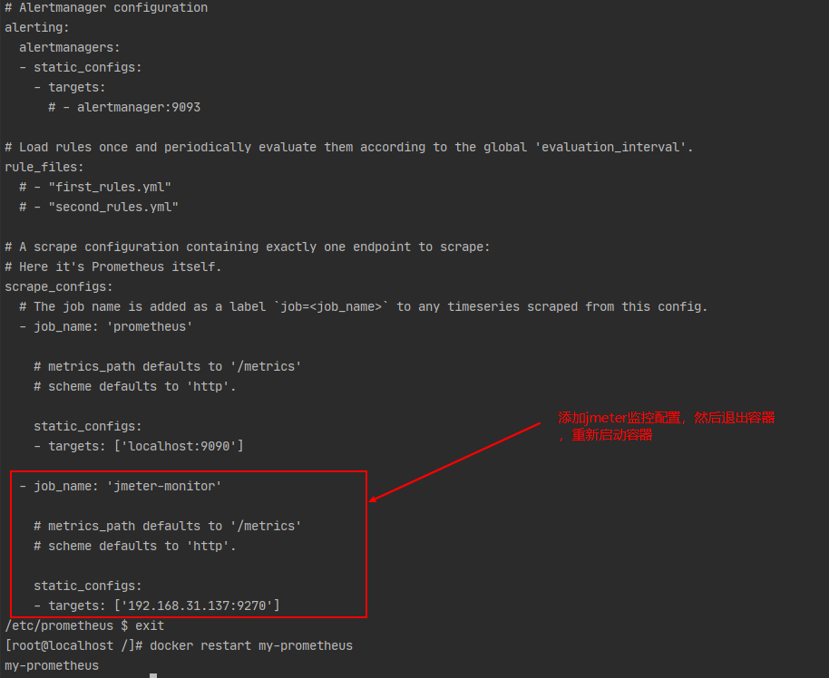Select the 'alerting:' line
The image size is (829, 678).
coord(37,27)
